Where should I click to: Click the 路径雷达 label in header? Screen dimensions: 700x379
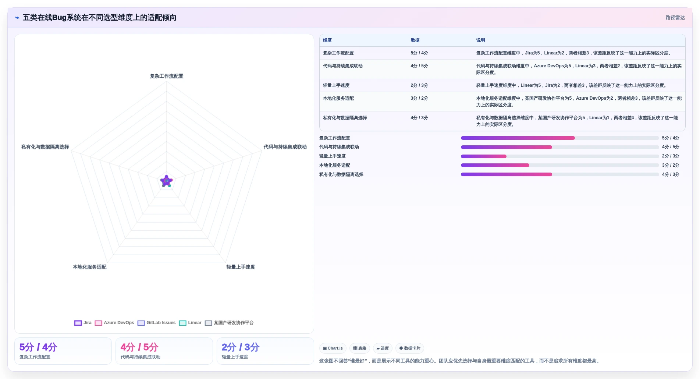coord(675,18)
